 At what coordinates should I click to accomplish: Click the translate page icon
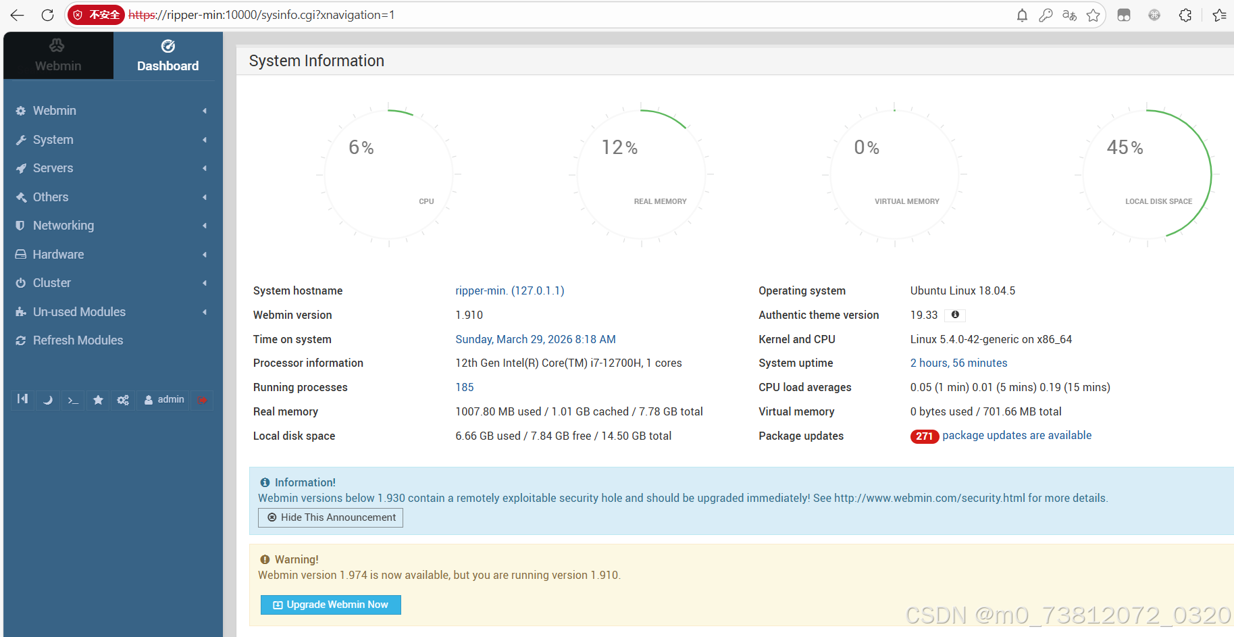[1069, 15]
